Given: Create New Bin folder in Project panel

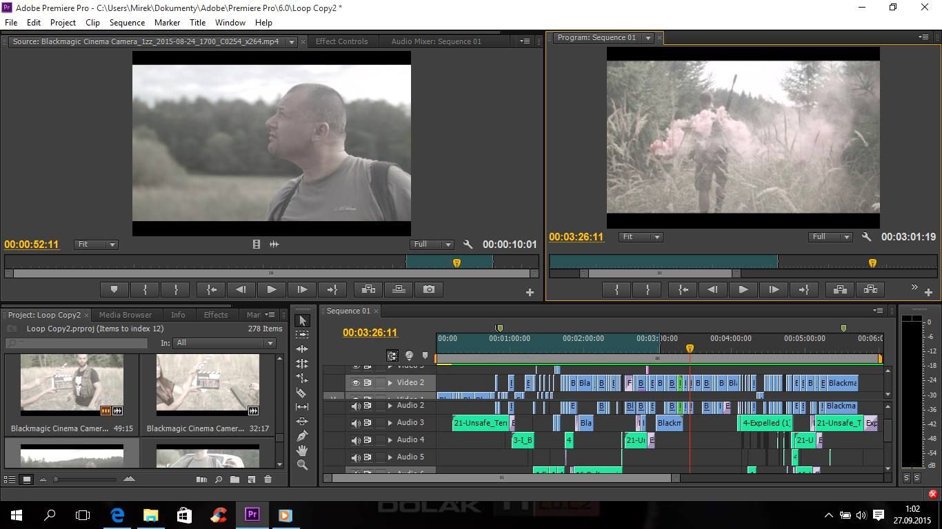Looking at the screenshot, I should (x=234, y=479).
